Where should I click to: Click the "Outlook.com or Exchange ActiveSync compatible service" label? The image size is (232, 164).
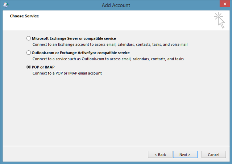pyautogui.click(x=81, y=52)
